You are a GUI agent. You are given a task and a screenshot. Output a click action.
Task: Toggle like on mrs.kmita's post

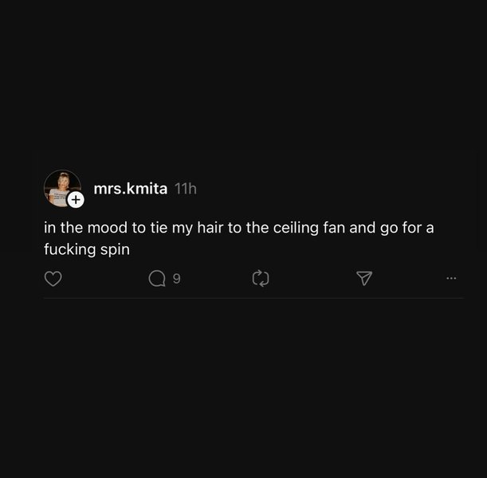(53, 278)
